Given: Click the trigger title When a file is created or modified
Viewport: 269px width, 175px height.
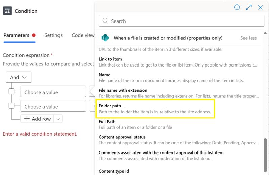Looking at the screenshot, I should click(x=168, y=38).
